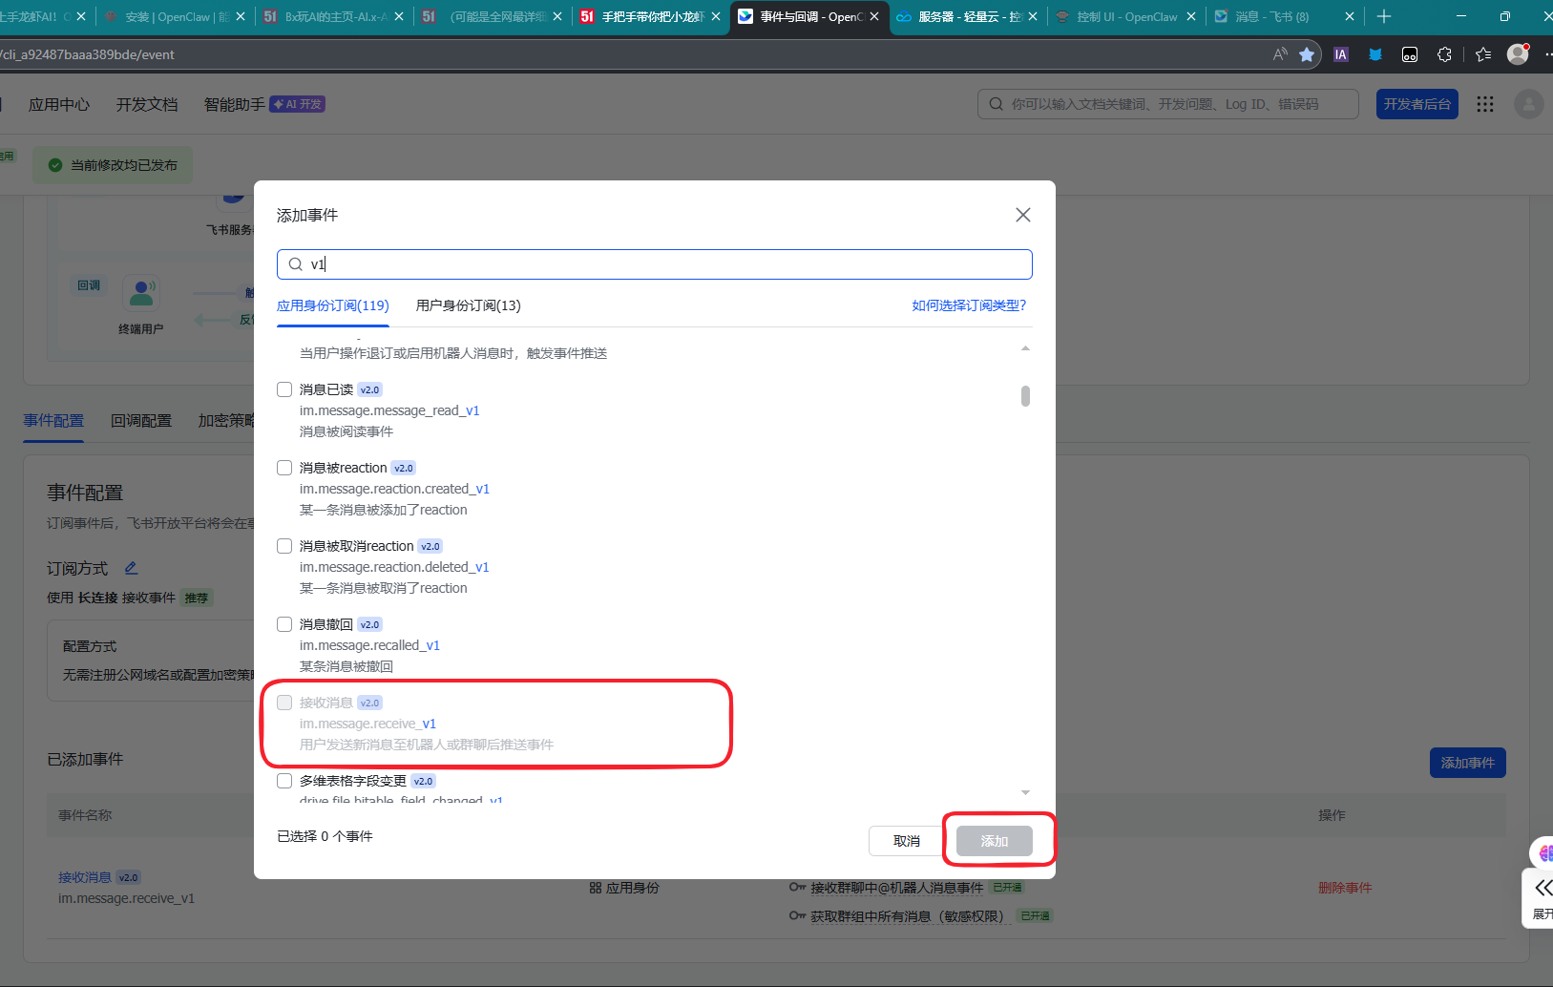Click the event list scrollbar thumb
Viewport: 1553px width, 987px height.
tap(1025, 396)
